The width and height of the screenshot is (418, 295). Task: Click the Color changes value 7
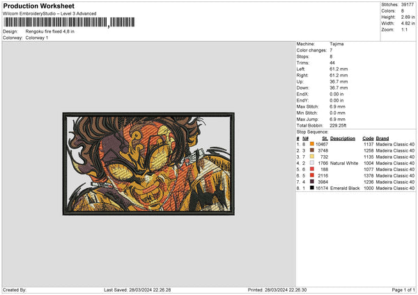[331, 50]
